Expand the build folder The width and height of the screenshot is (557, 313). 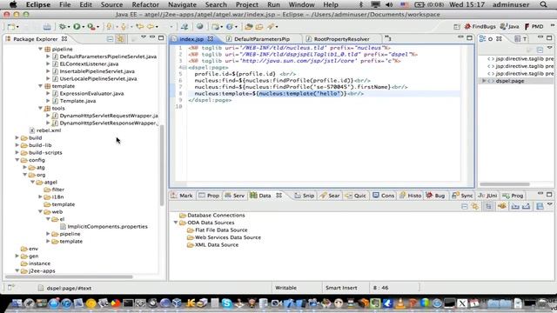pos(17,137)
